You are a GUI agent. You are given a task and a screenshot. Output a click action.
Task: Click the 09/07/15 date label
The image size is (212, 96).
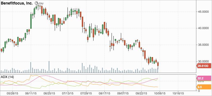(x=123, y=93)
